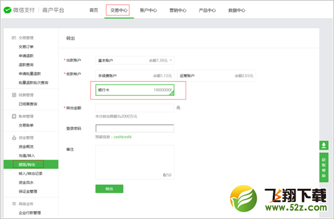This screenshot has width=334, height=219.
Task: Click the 账单管理 section icon
Action: [x=14, y=116]
